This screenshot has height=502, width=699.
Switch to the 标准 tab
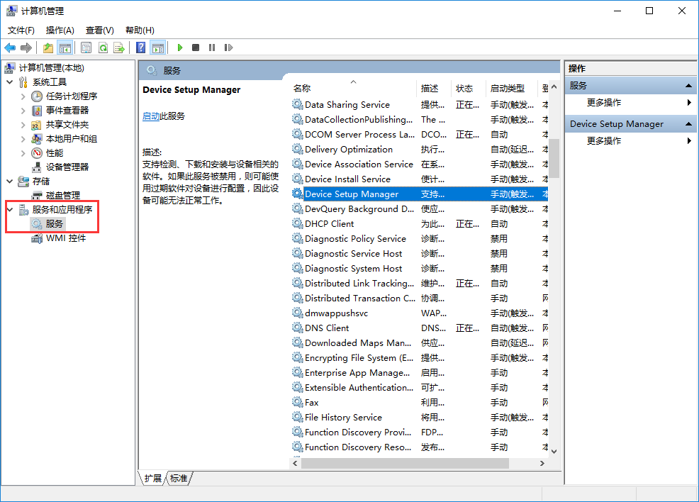click(x=179, y=479)
